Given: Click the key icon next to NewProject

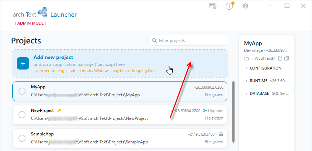Looking at the screenshot, I should (59, 110).
